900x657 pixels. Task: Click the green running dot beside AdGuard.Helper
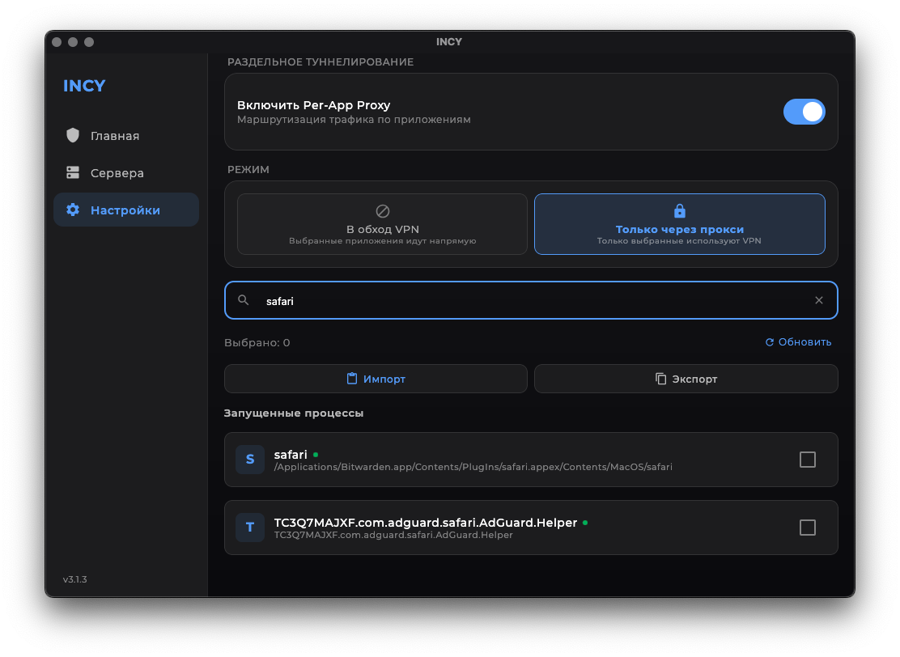[585, 523]
